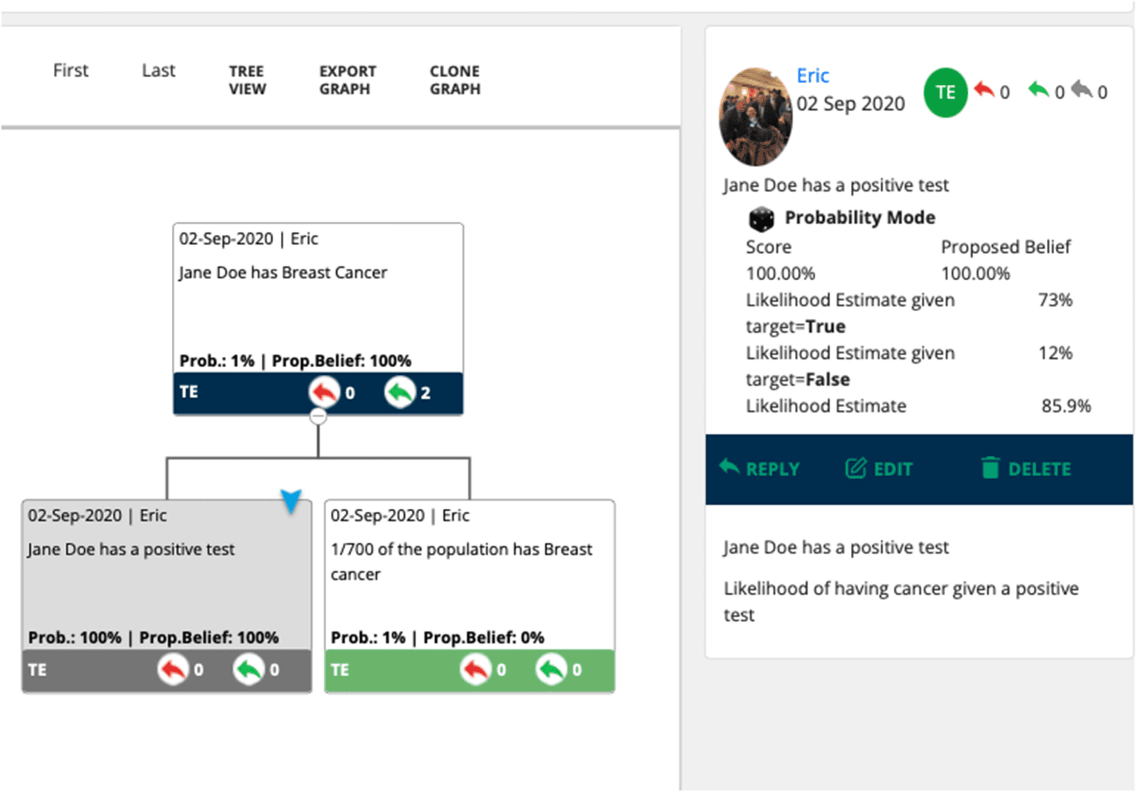
Task: Click the red reply arrow on Breast Cancer node
Action: coord(324,392)
